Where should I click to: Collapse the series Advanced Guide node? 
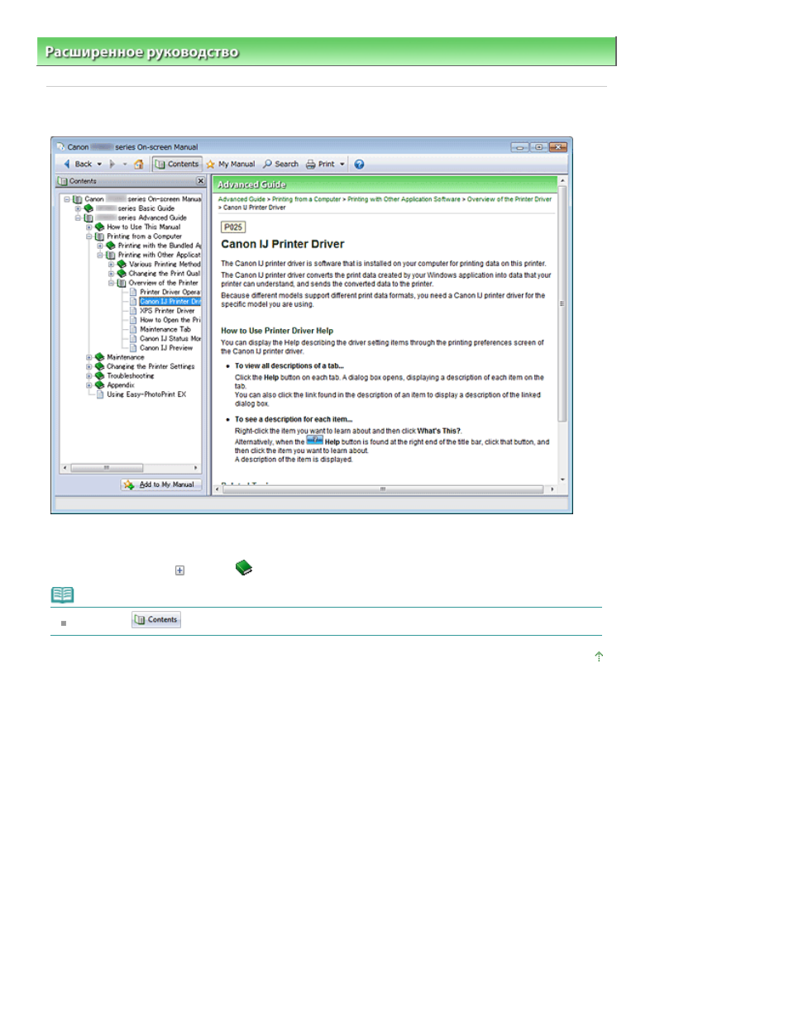(78, 217)
